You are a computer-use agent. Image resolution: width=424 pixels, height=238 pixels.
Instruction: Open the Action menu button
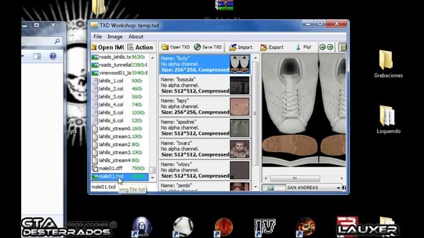pyautogui.click(x=140, y=48)
